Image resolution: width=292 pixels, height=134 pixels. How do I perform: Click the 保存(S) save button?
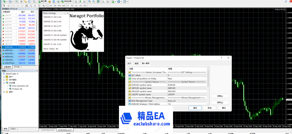220,103
